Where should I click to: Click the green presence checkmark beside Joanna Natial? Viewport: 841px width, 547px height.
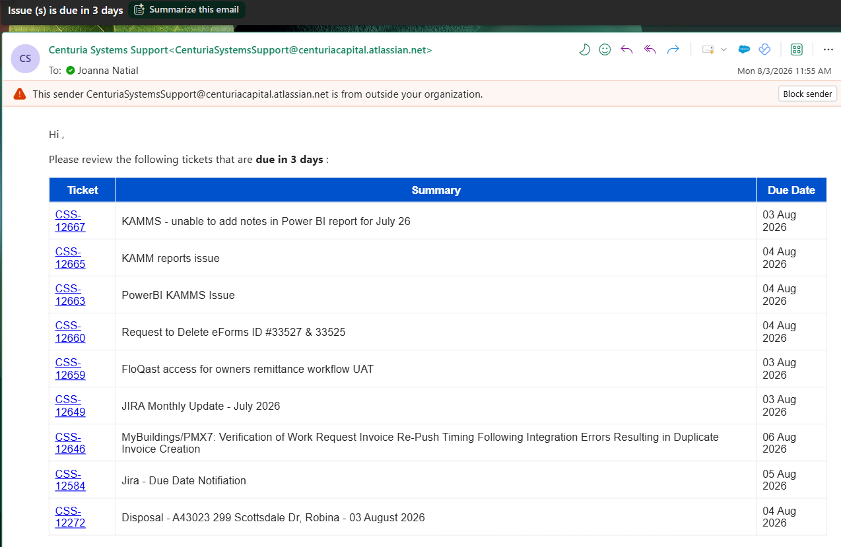click(71, 70)
